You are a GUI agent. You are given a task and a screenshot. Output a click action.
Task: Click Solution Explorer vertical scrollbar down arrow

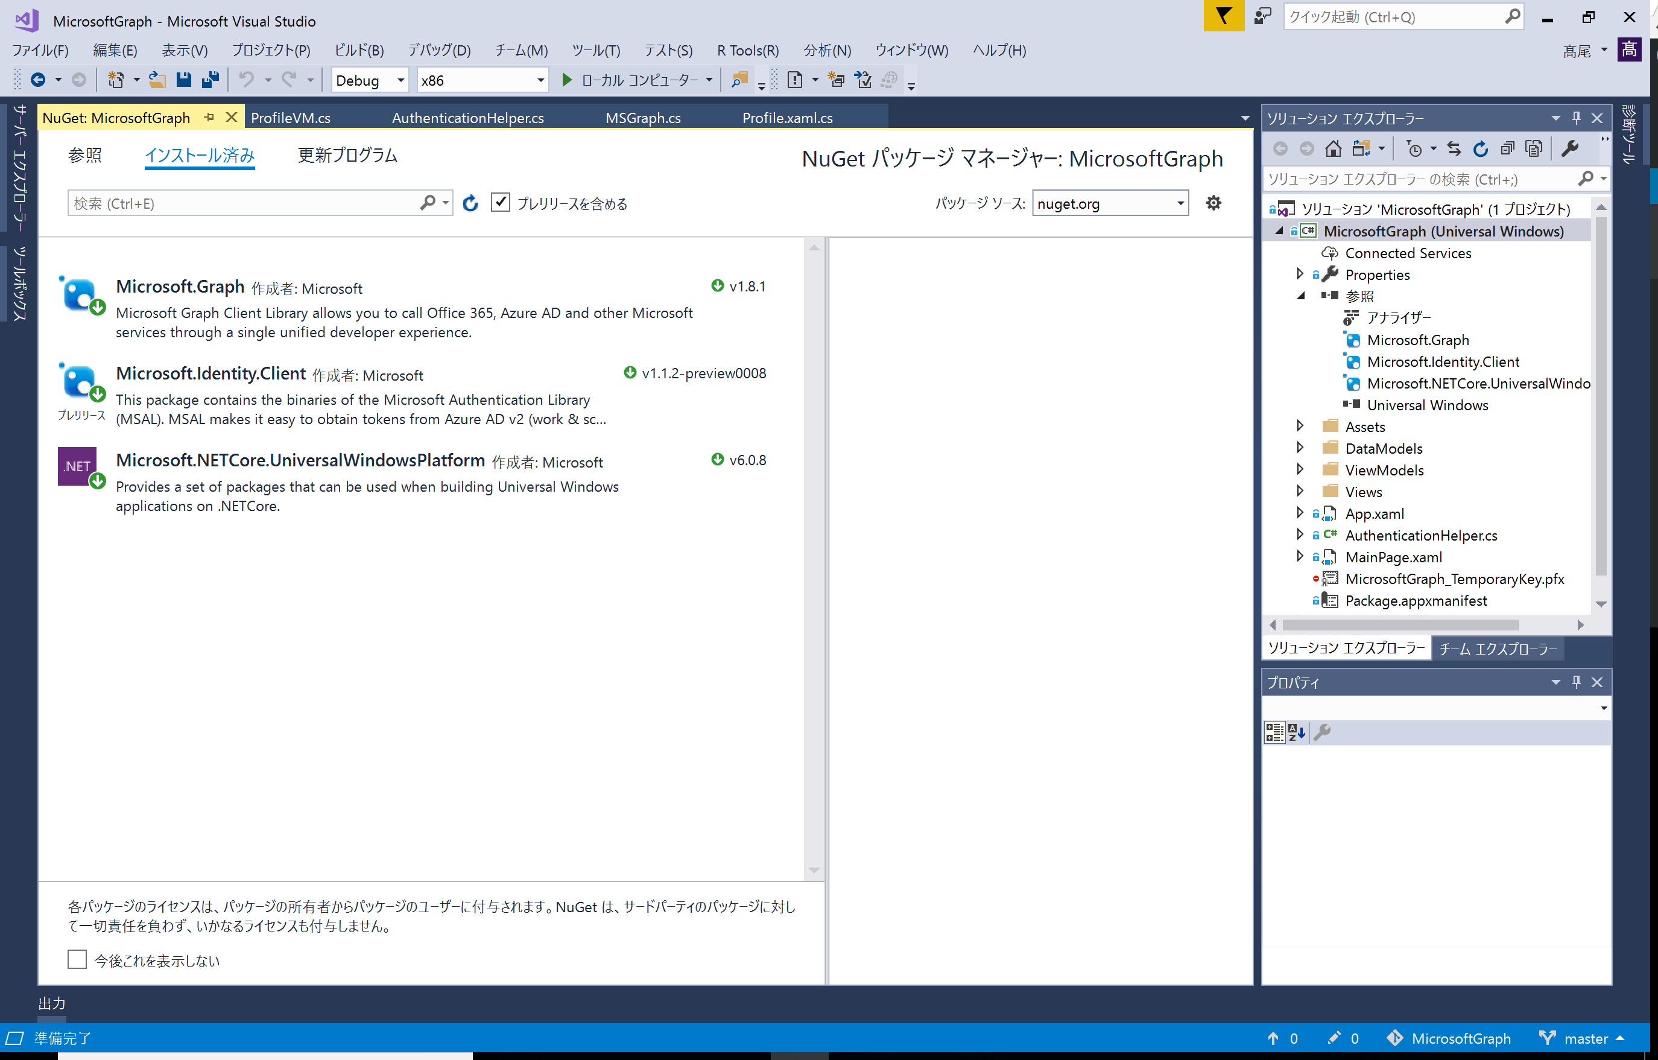pyautogui.click(x=1601, y=604)
